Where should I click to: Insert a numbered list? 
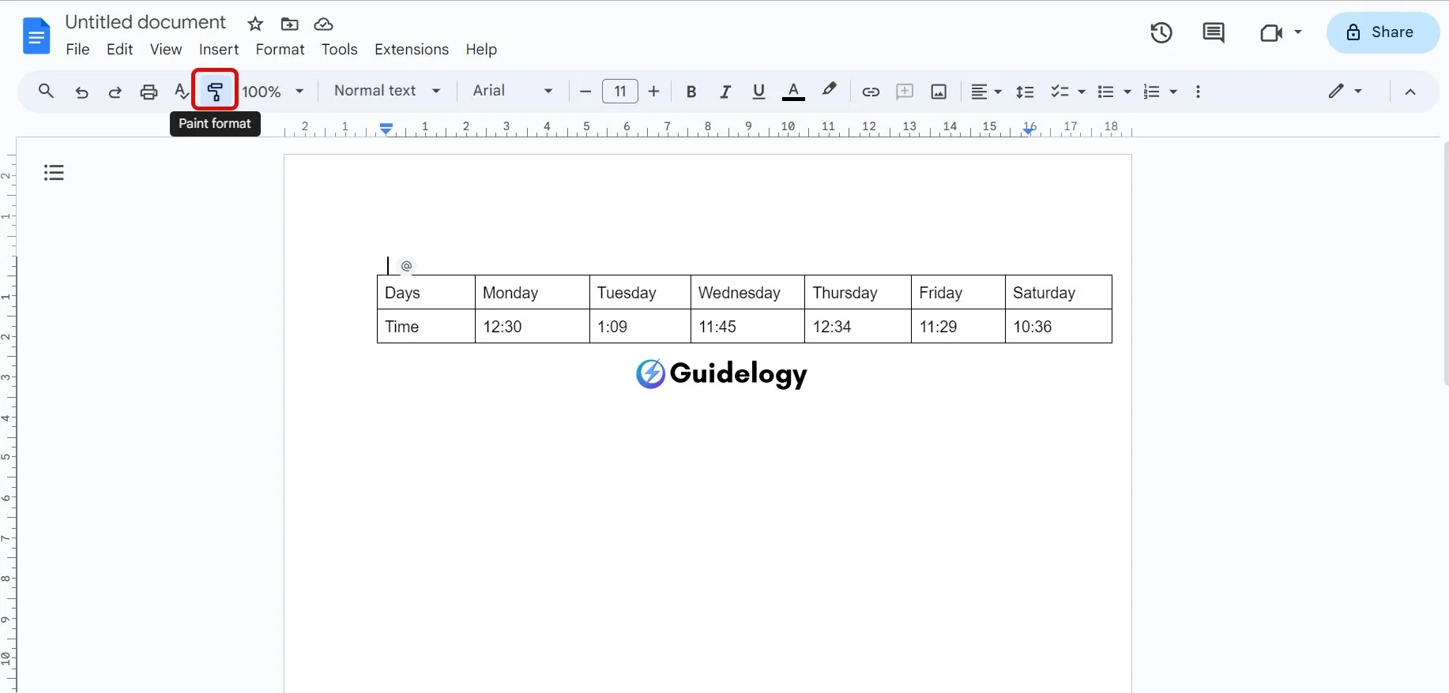point(1152,92)
